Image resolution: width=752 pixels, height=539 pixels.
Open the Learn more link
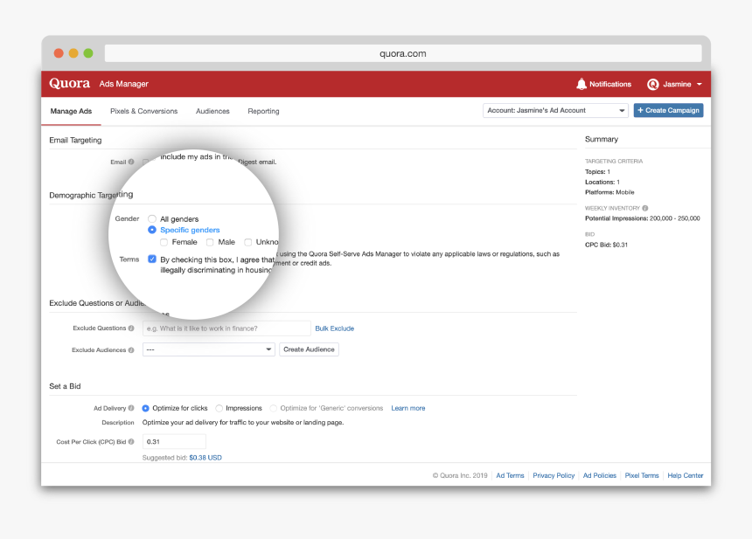point(408,408)
